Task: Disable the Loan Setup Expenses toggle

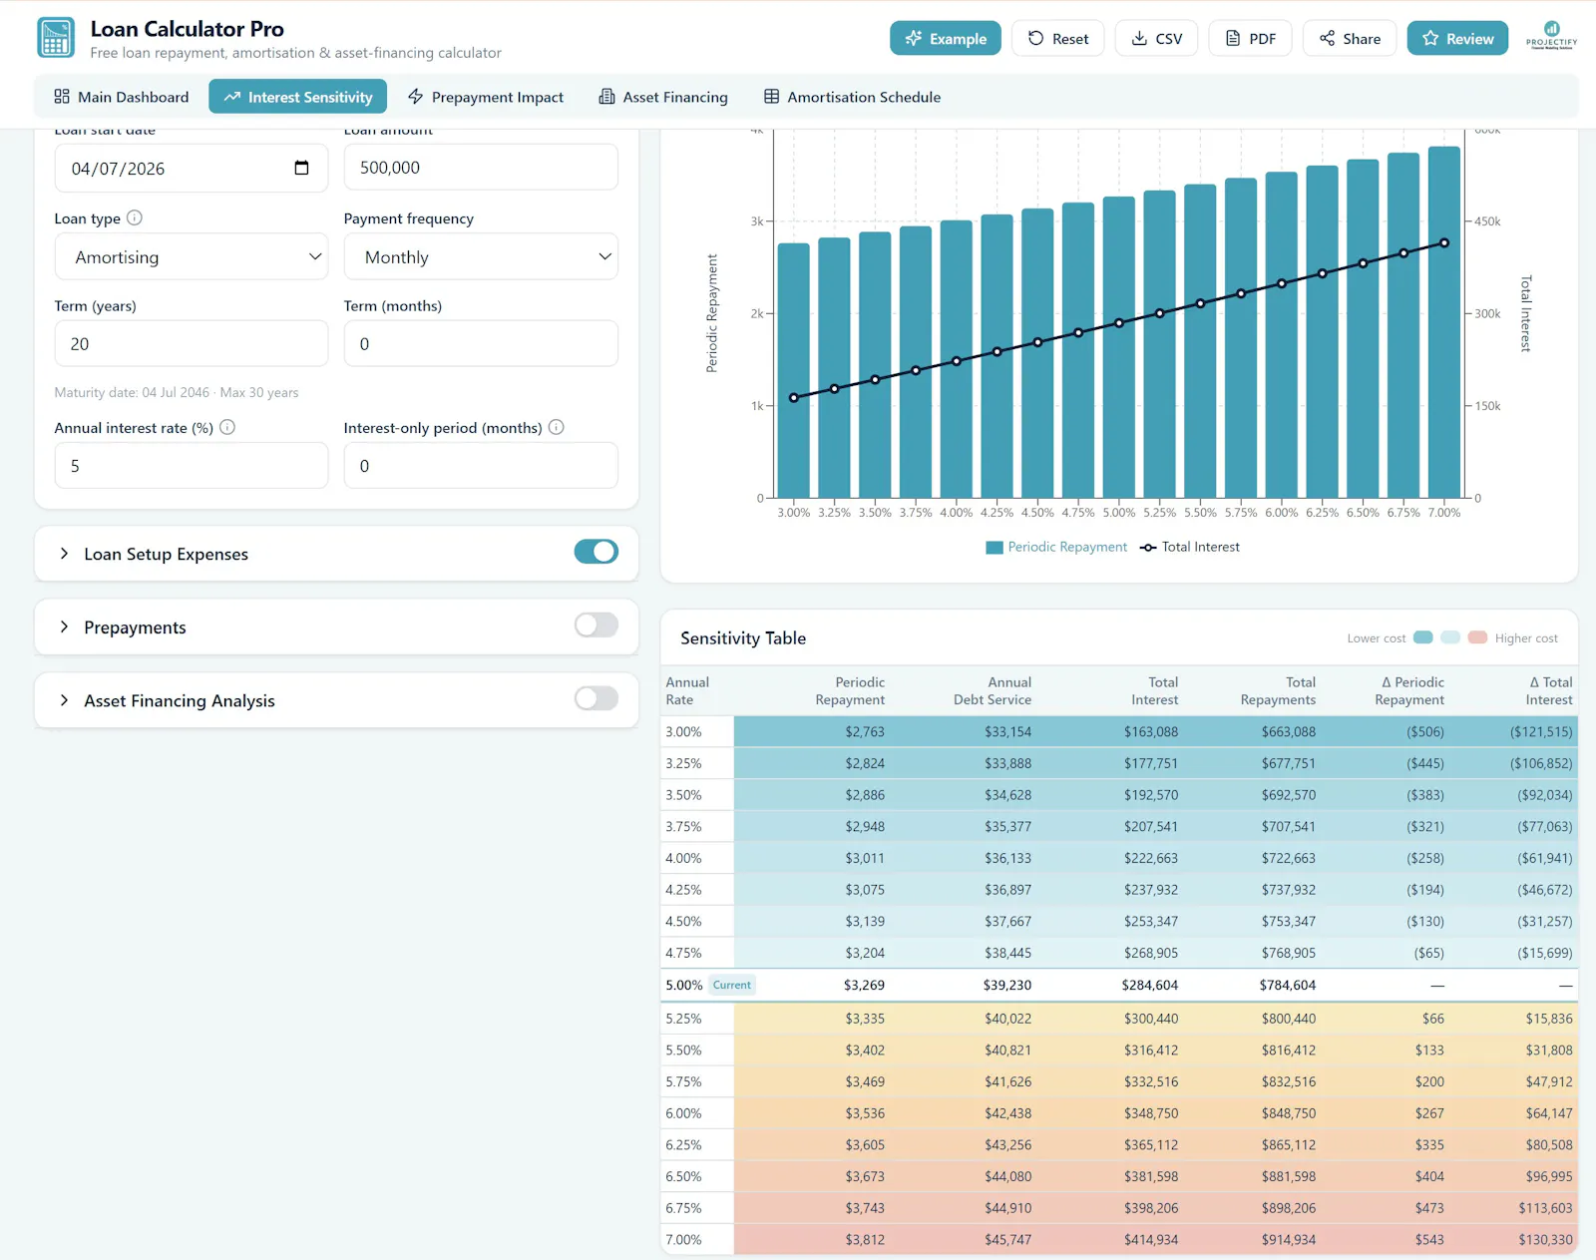Action: [x=597, y=552]
